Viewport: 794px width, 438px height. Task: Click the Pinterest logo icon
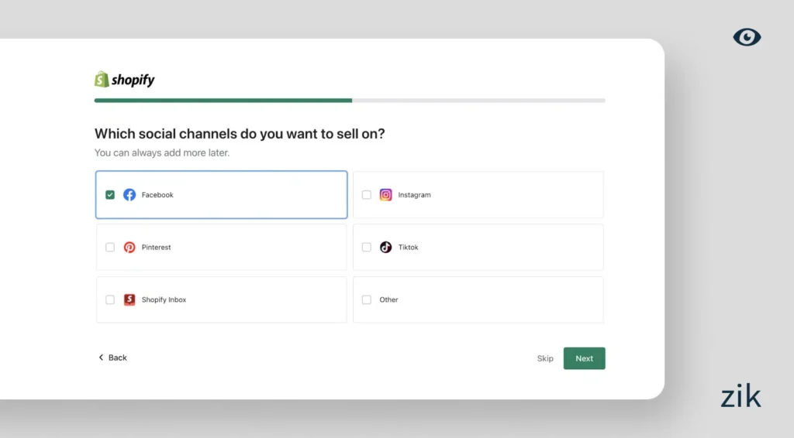coord(129,248)
